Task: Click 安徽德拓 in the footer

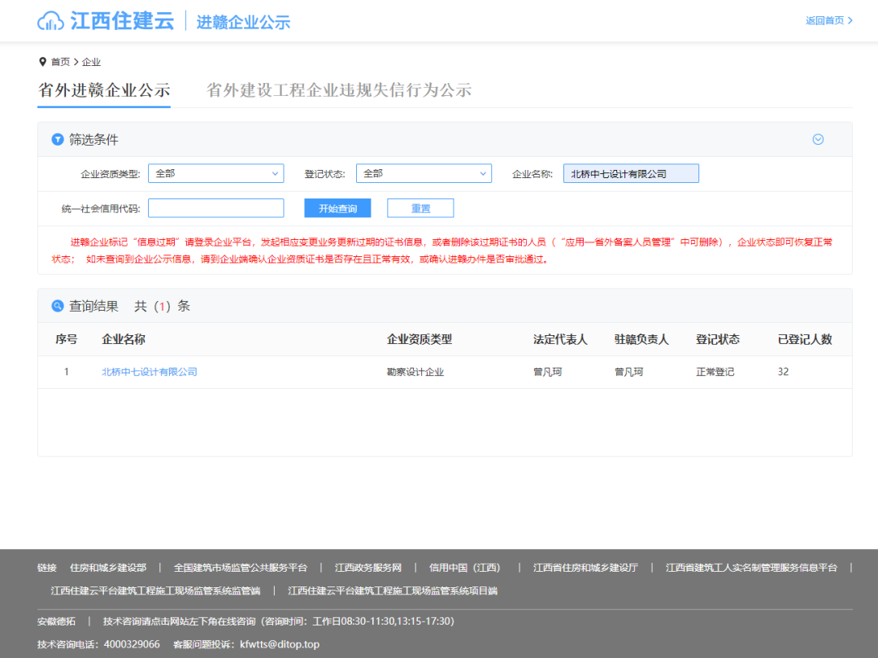Action: click(x=56, y=621)
